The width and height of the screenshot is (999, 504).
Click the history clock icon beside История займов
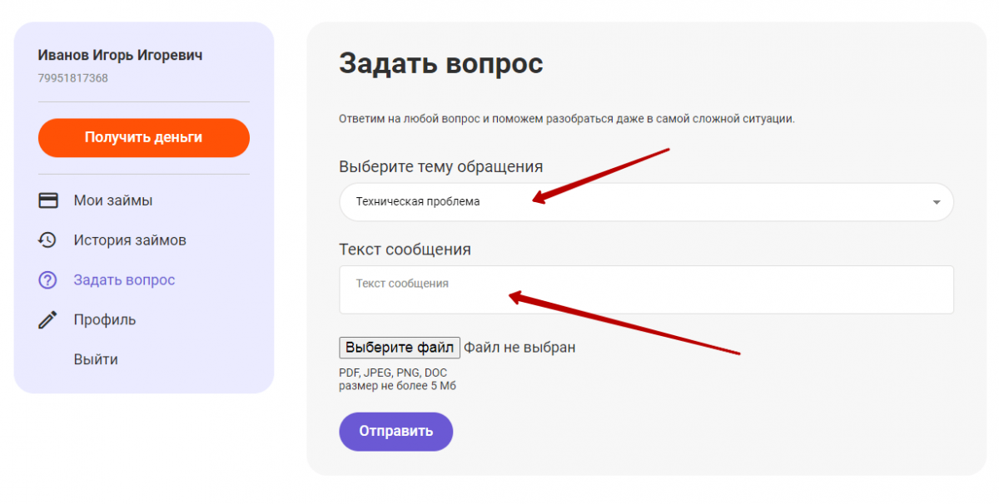47,240
